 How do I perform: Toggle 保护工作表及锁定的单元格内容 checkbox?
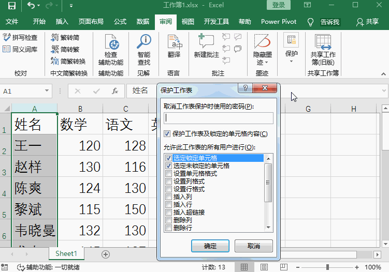coord(167,134)
